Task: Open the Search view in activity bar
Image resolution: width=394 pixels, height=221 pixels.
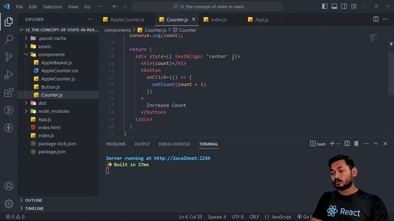Action: point(9,39)
